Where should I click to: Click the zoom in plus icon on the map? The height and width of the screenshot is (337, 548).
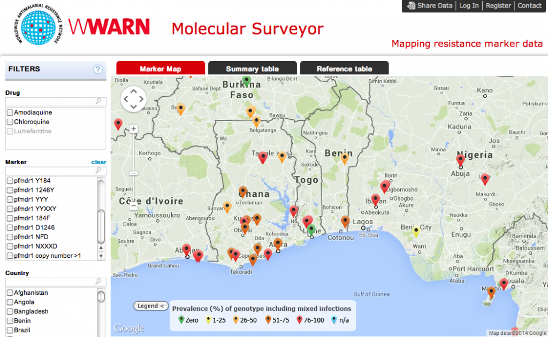point(133,128)
